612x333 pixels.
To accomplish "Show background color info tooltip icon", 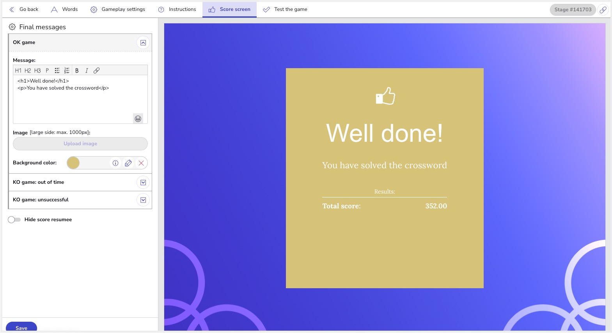I will point(115,163).
